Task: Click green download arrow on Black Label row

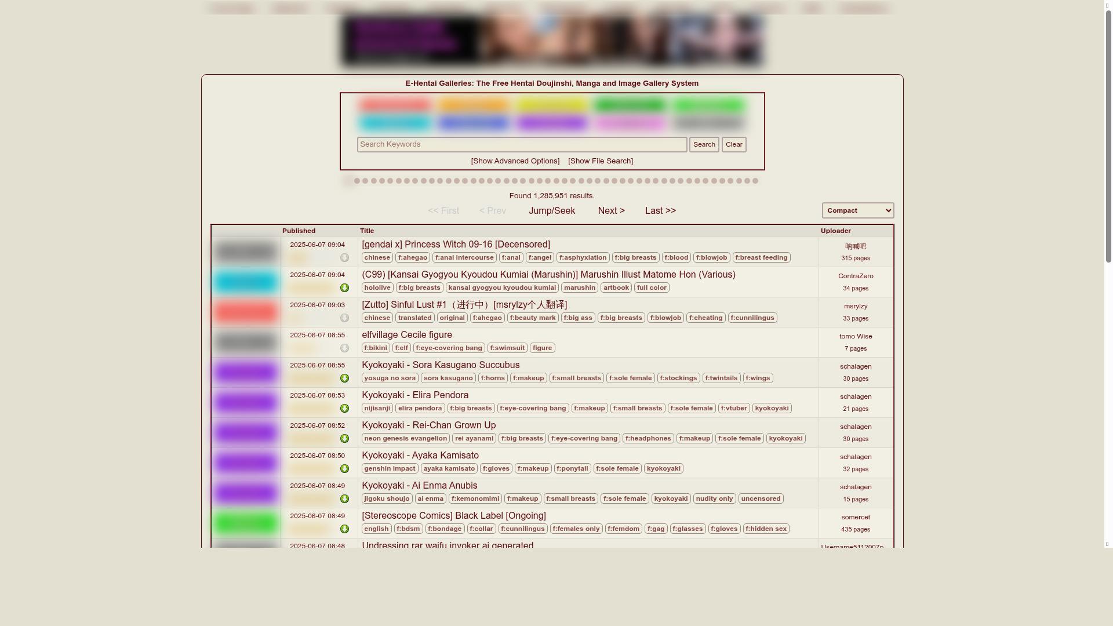Action: (x=344, y=529)
